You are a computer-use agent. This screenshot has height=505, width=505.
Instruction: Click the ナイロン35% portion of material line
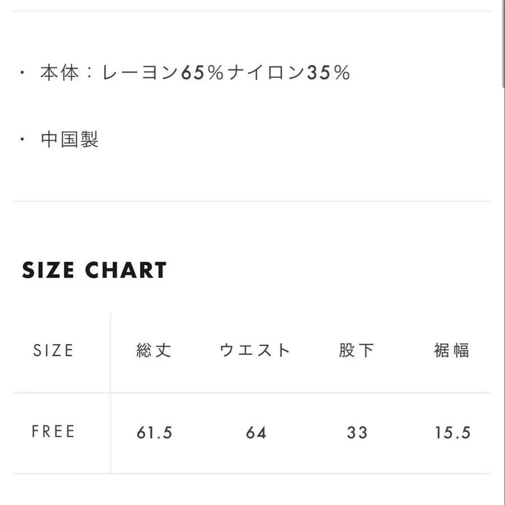click(289, 72)
